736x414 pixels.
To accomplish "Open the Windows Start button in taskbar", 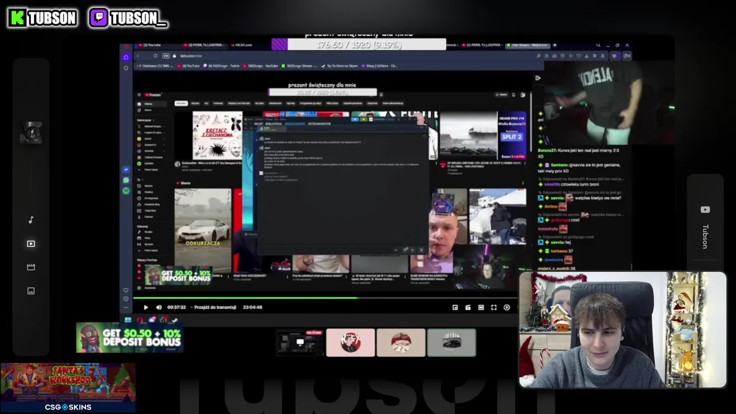I will click(x=128, y=320).
